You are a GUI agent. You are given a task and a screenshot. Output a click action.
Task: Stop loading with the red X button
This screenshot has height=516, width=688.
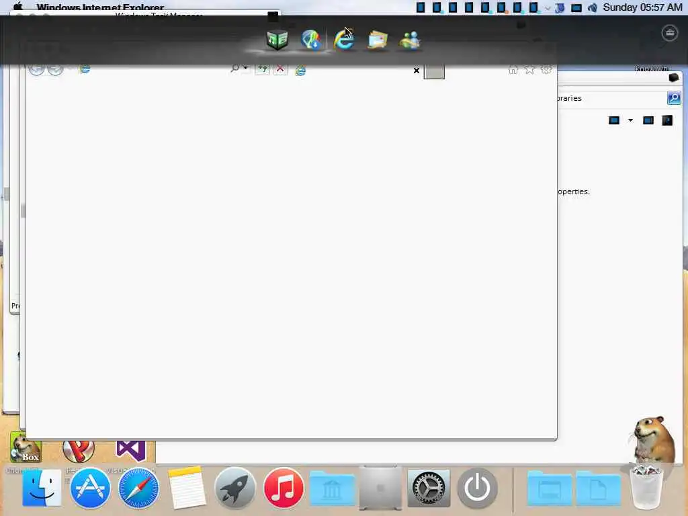click(x=280, y=69)
